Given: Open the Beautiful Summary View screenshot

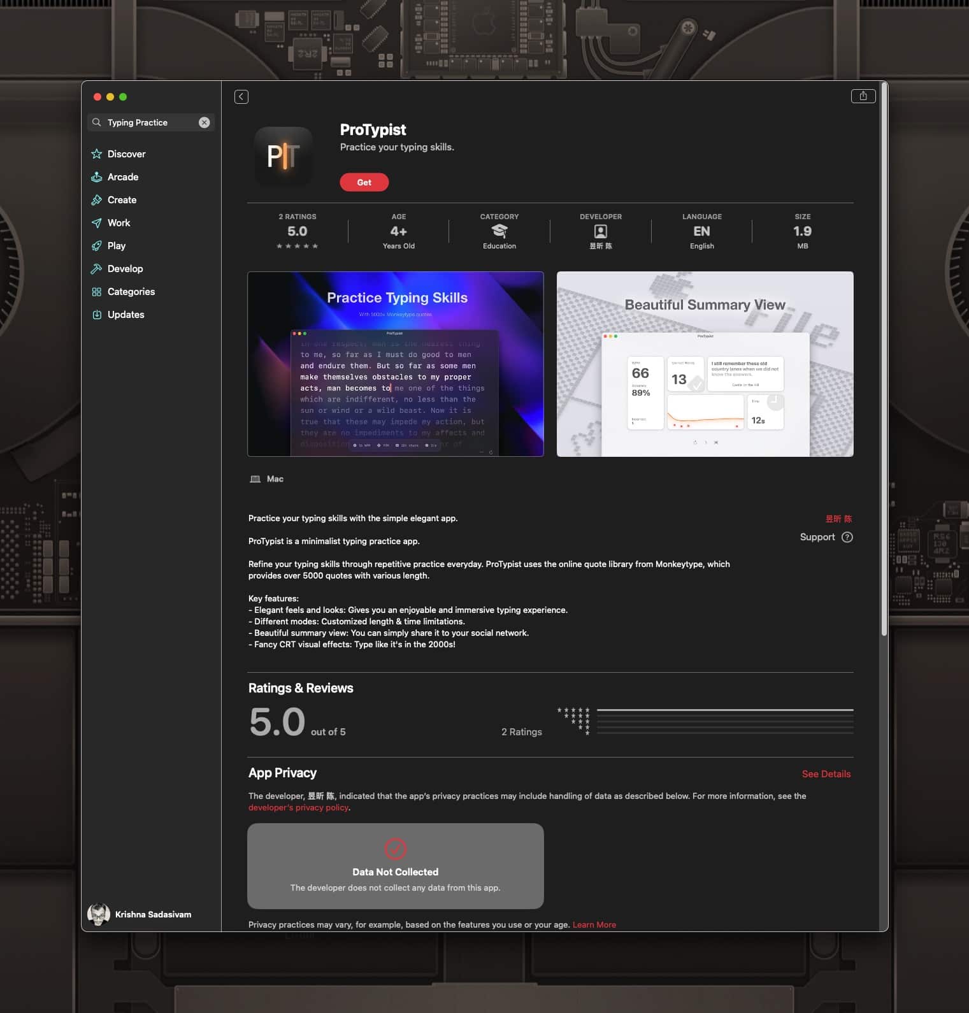Looking at the screenshot, I should coord(705,364).
